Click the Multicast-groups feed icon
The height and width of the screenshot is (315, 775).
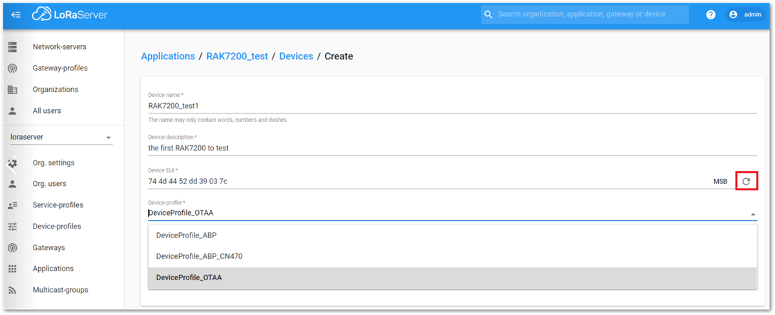[12, 290]
